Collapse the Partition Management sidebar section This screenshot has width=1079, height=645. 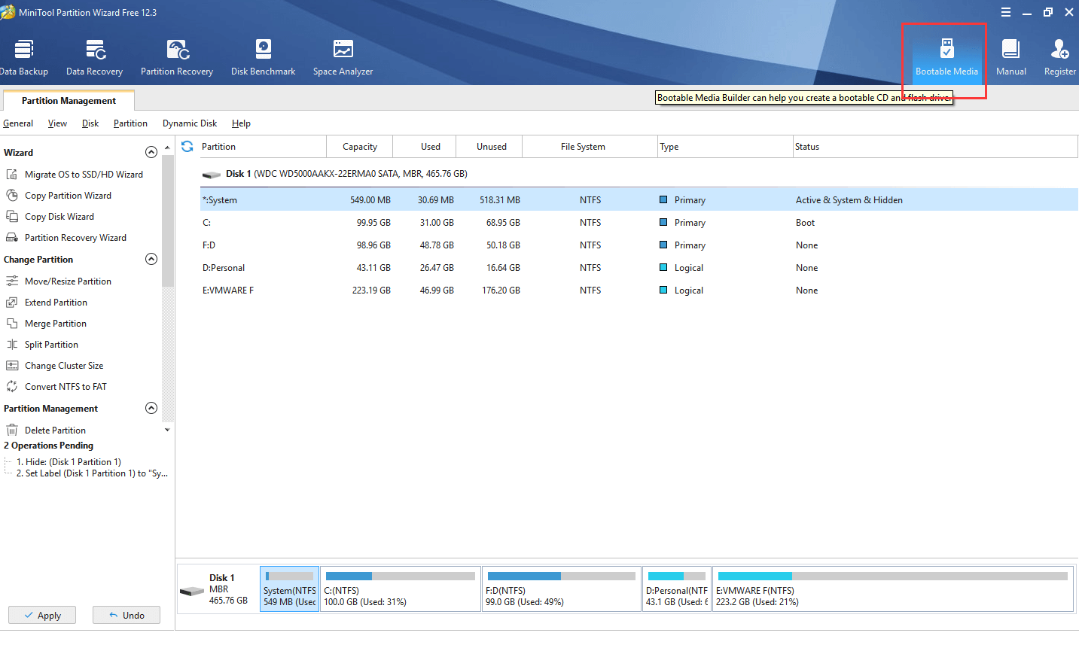coord(151,408)
